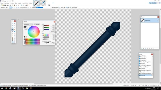The width and height of the screenshot is (161, 90).
Task: Click the Fertigstellen button
Action: pos(74,7)
